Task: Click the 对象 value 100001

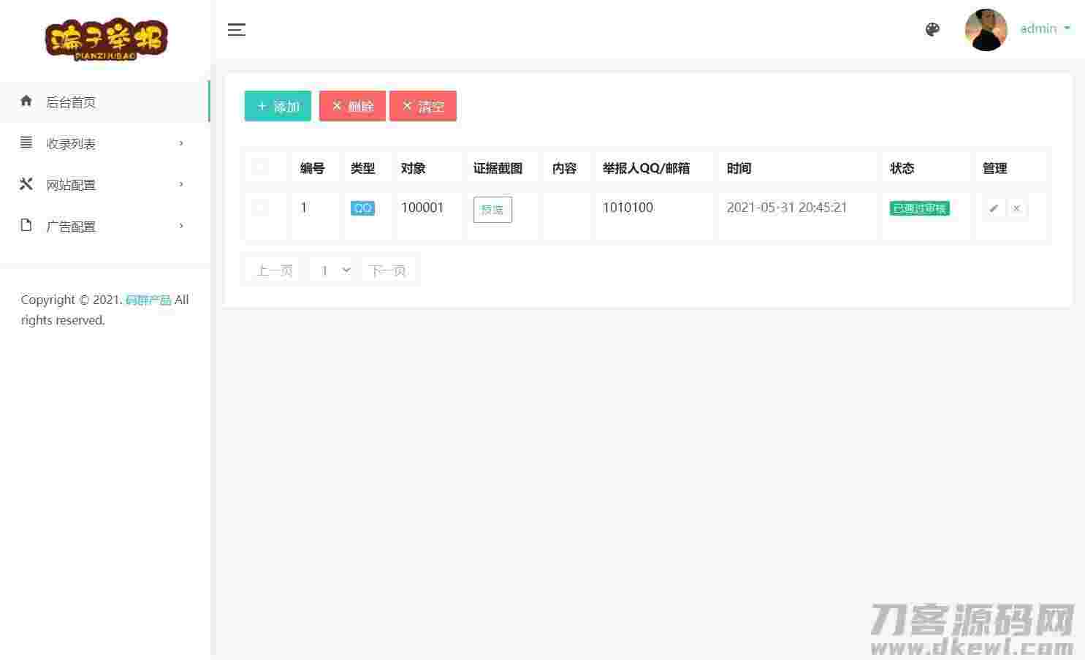Action: pyautogui.click(x=422, y=208)
